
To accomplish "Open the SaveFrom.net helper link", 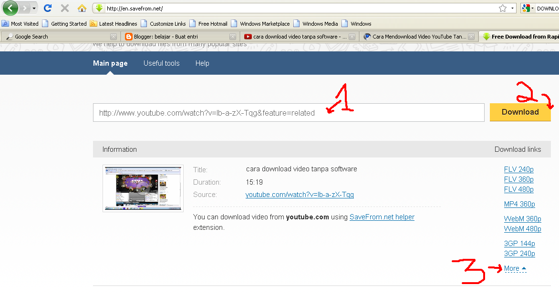I will coord(382,217).
